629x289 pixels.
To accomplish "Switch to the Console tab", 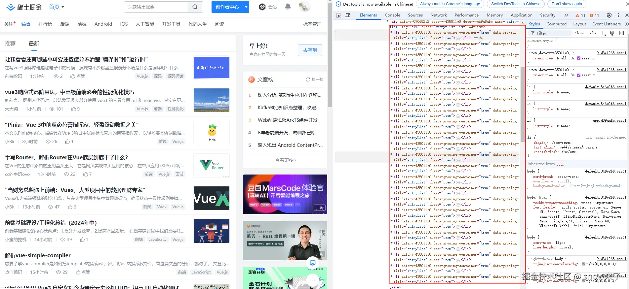I will point(392,15).
